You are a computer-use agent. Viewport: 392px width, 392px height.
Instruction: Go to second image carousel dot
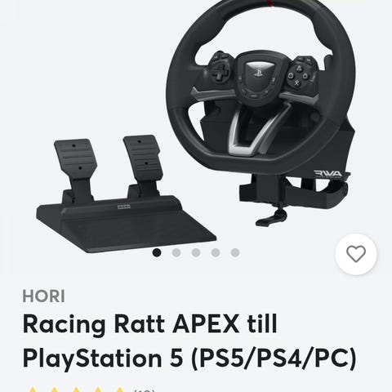(176, 252)
